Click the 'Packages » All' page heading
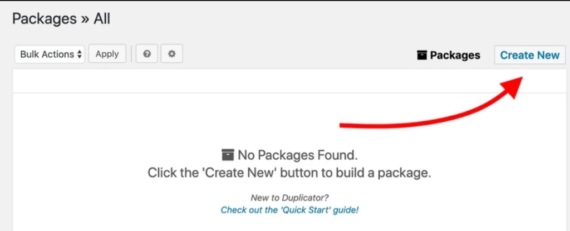Image resolution: width=570 pixels, height=231 pixels. pos(61,18)
